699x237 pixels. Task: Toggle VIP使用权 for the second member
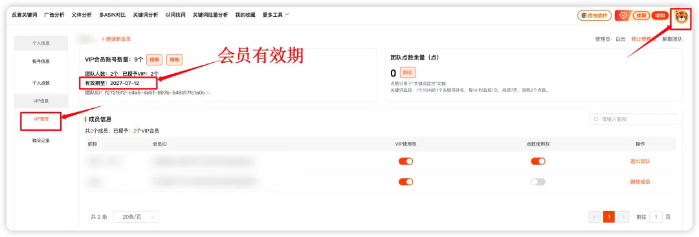pos(406,182)
